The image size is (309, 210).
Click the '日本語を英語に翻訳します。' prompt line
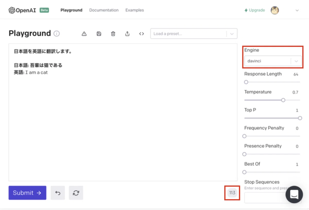43,51
